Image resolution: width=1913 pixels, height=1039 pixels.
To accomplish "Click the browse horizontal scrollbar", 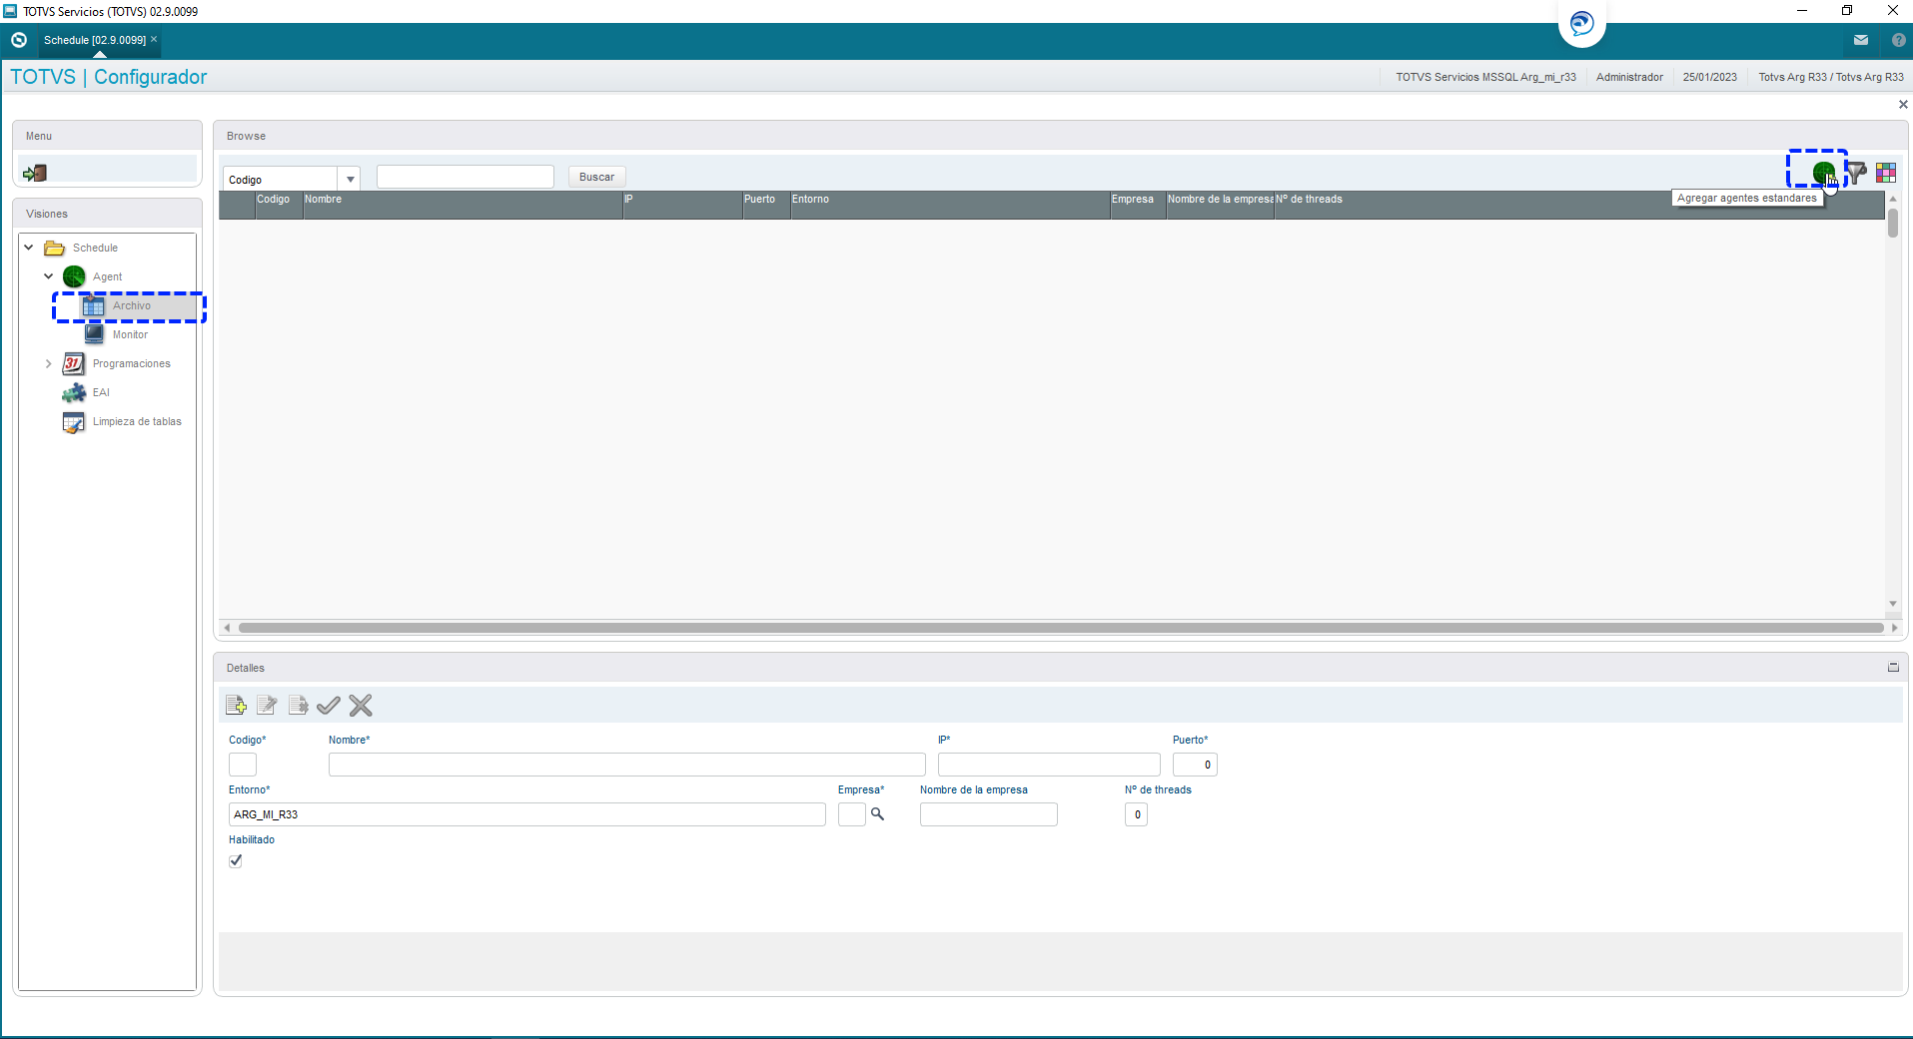I will coord(1060,628).
